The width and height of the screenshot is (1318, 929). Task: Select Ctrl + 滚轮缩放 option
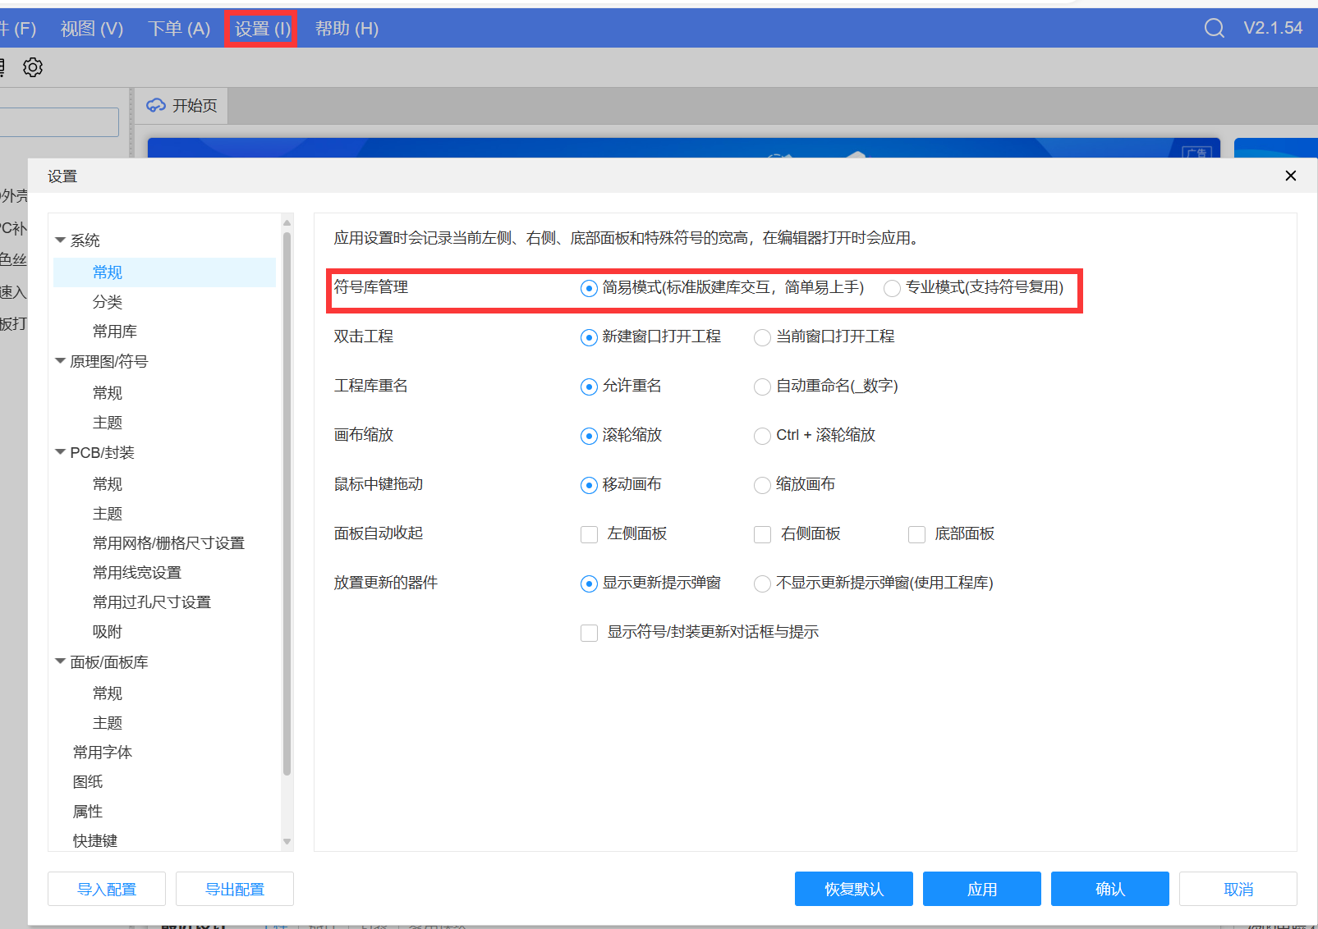pos(762,436)
